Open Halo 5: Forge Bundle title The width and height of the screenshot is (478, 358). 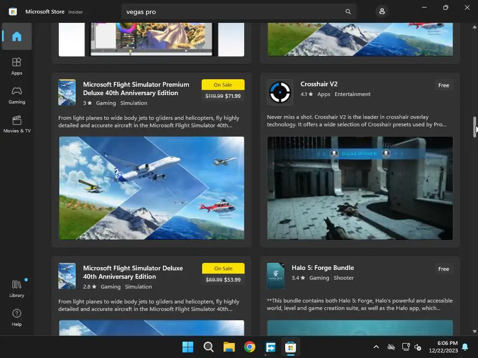click(x=323, y=268)
